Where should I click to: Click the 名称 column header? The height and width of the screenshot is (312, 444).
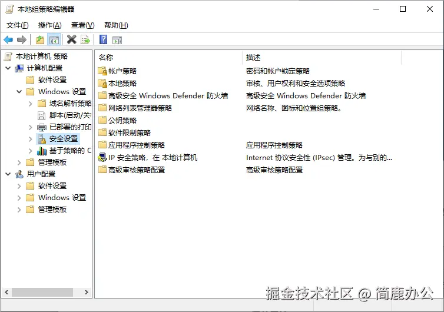click(x=168, y=57)
